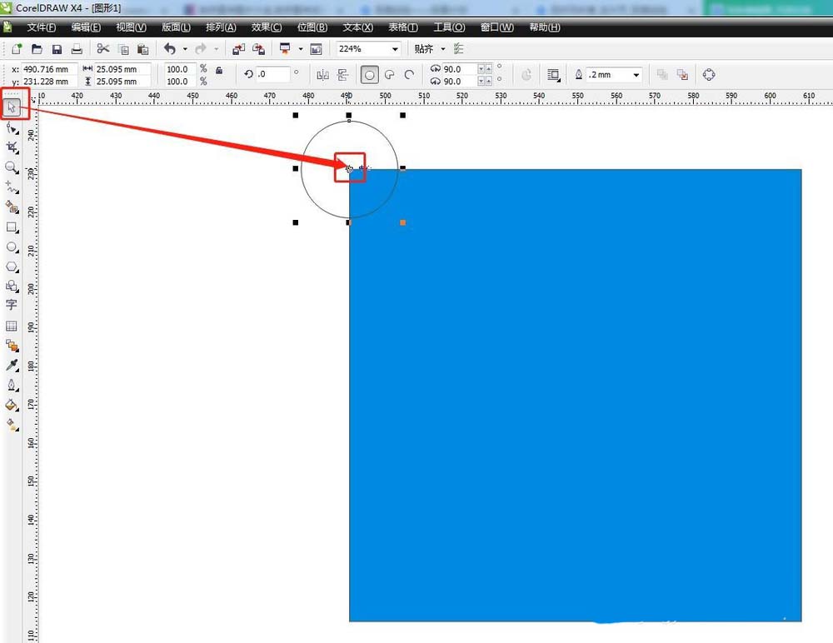Viewport: 833px width, 643px height.
Task: Click the Undo button
Action: pyautogui.click(x=171, y=48)
